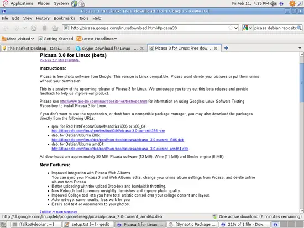Go to the Home page icon

pos(55,28)
